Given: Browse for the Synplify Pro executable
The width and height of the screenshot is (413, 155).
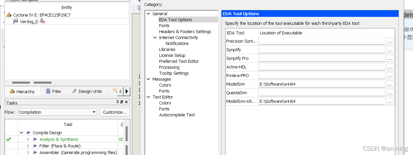Looking at the screenshot, I should click(x=390, y=58).
